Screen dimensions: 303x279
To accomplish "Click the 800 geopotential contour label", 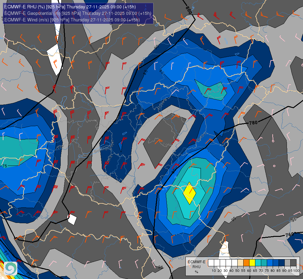I will point(189,10).
